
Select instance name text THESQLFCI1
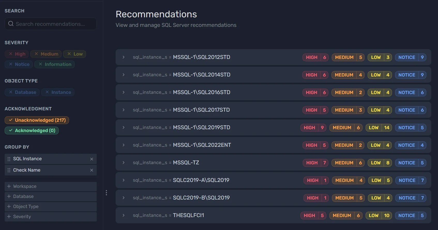click(188, 215)
